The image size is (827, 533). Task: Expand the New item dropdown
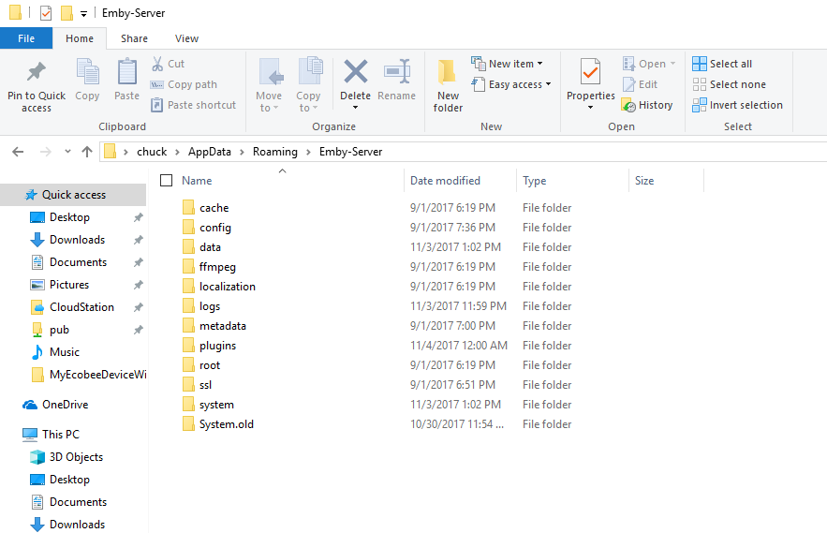[539, 64]
